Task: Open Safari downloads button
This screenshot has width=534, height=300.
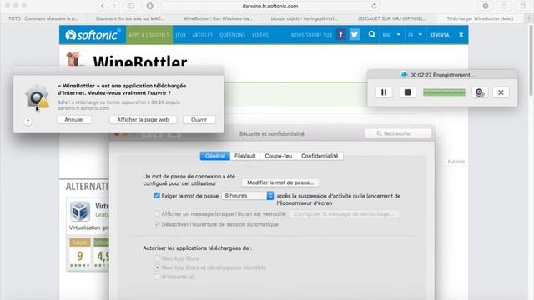Action: (x=486, y=6)
